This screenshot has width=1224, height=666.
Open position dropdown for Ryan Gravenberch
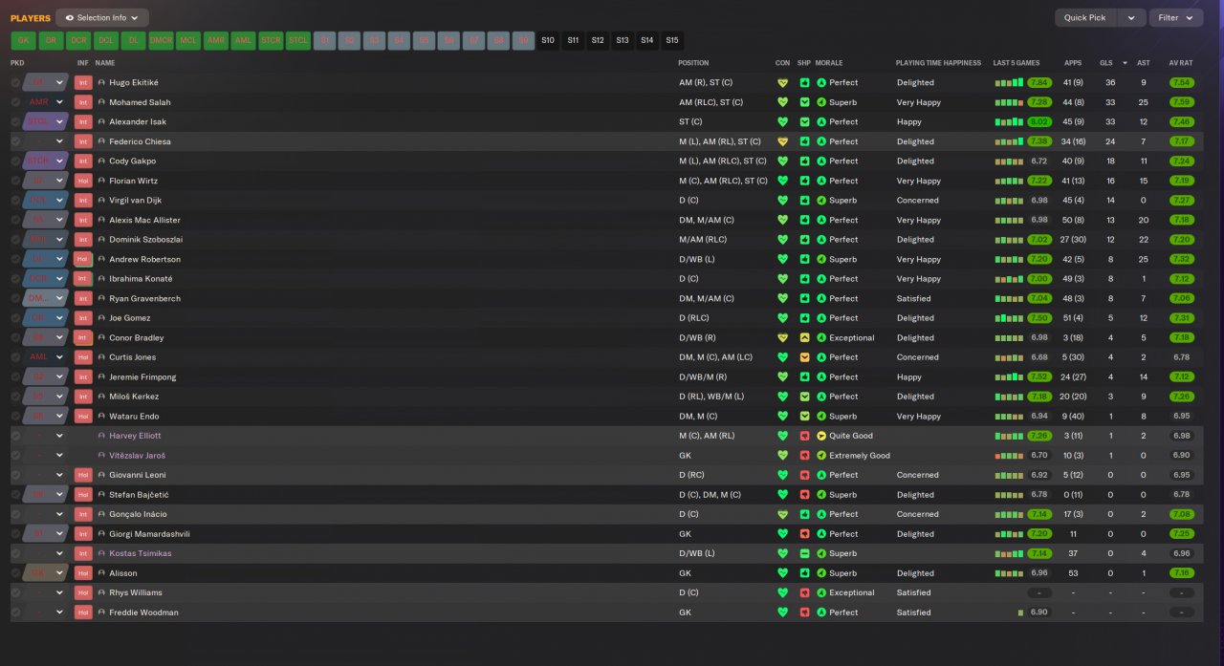point(59,298)
